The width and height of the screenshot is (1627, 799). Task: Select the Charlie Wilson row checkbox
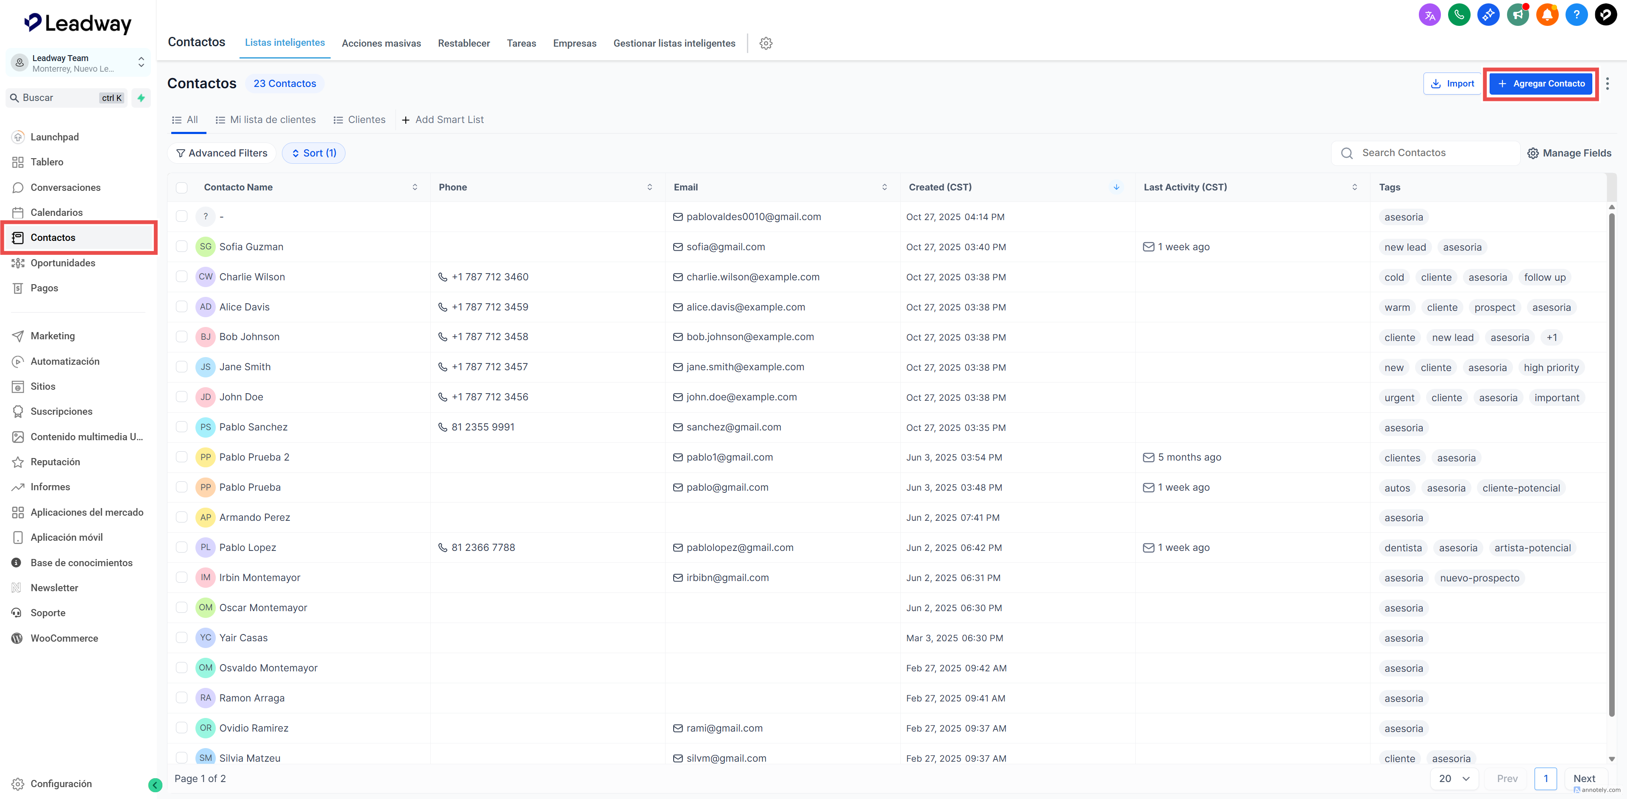[182, 277]
